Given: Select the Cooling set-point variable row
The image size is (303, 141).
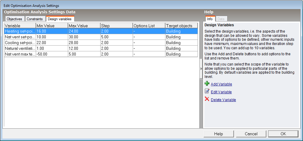Looking at the screenshot, I should [20, 43].
